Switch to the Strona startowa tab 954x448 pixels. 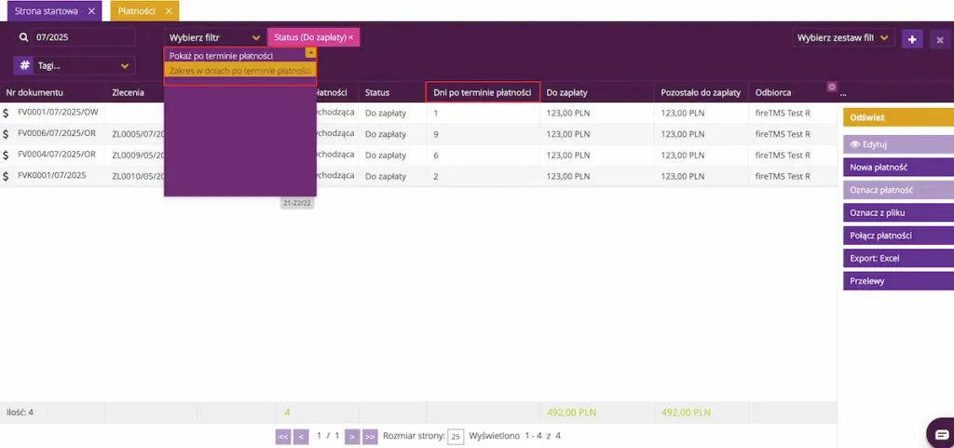pos(47,11)
